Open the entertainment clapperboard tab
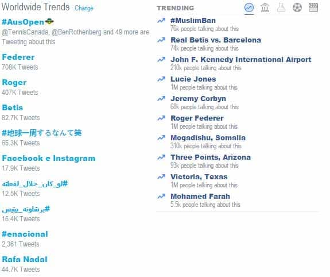330x277 pixels. click(x=313, y=8)
